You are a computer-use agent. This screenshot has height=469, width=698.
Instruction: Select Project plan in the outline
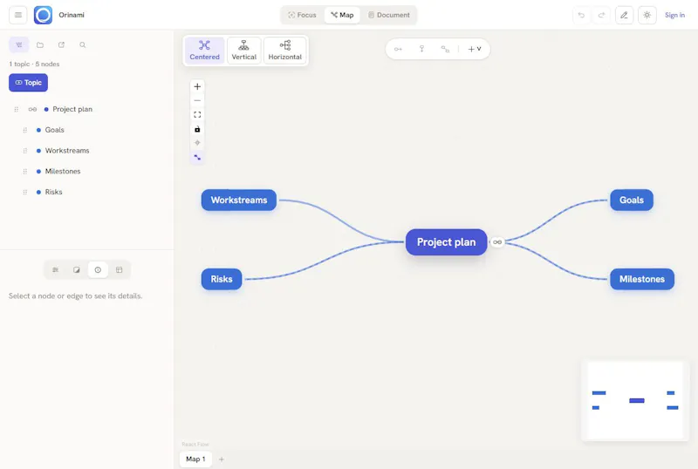pyautogui.click(x=72, y=109)
